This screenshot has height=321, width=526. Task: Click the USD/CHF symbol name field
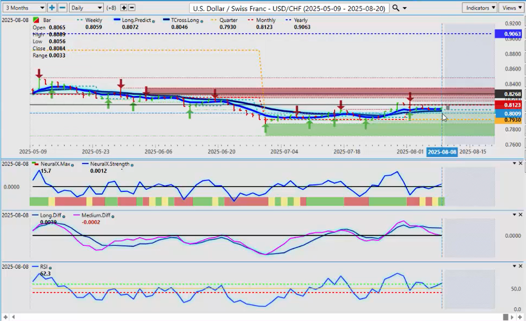[x=289, y=8]
